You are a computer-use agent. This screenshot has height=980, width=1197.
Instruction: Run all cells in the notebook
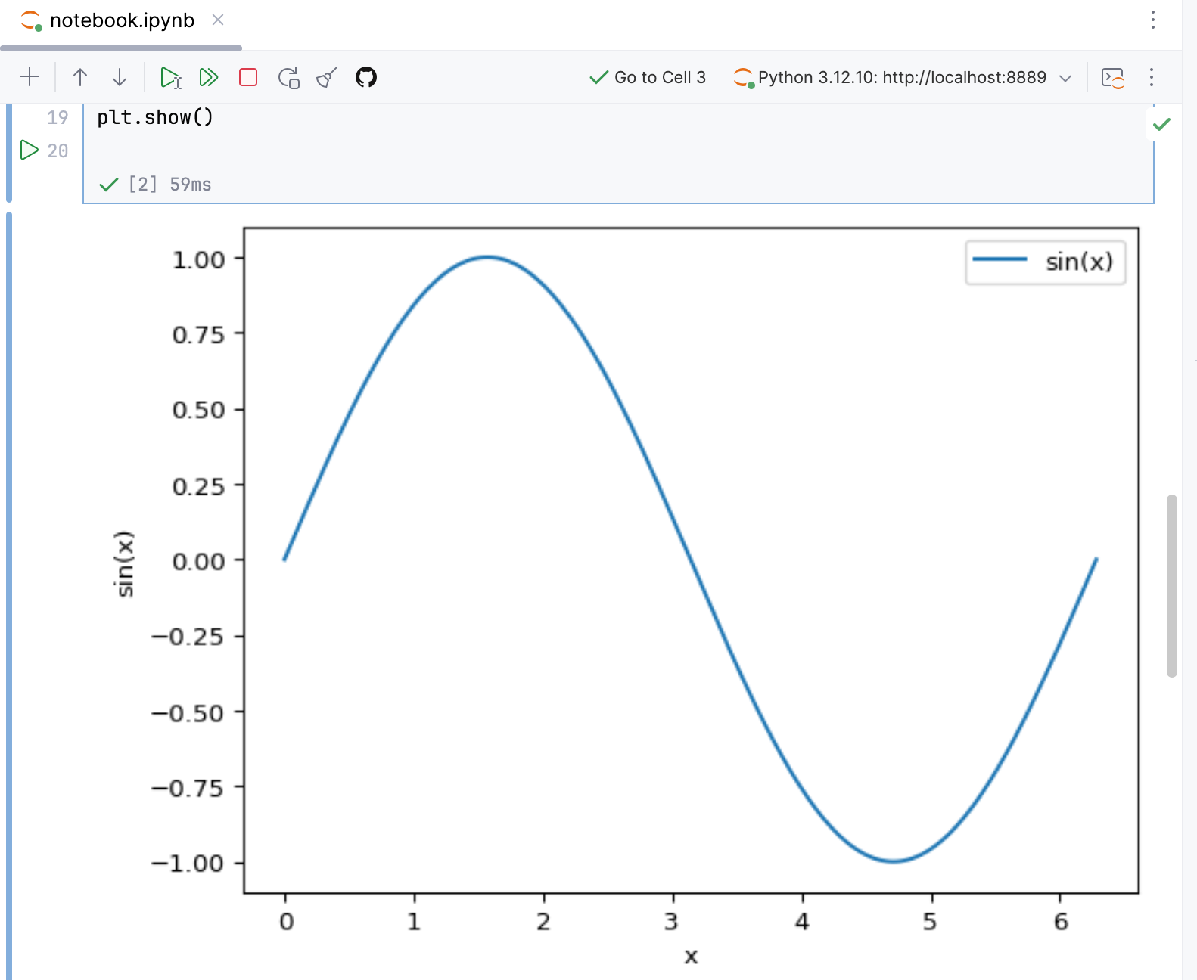(209, 77)
